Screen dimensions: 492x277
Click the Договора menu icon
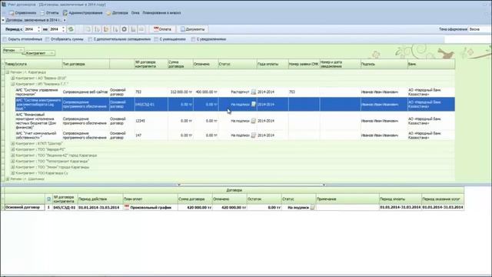(x=108, y=13)
